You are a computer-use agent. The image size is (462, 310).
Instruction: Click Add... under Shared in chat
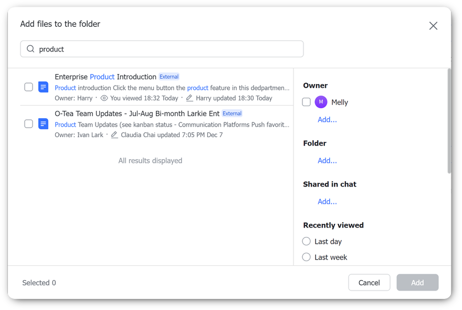tap(327, 202)
